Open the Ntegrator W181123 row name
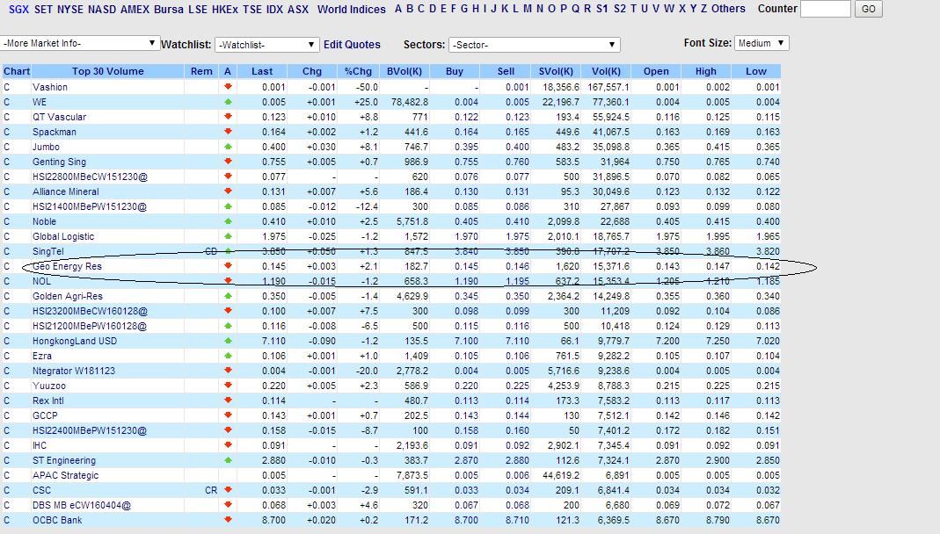 click(x=74, y=371)
